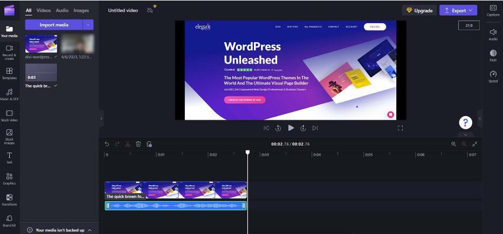Open the Graphics sidebar panel
Screen dimensions: 503x234
[x=9, y=179]
